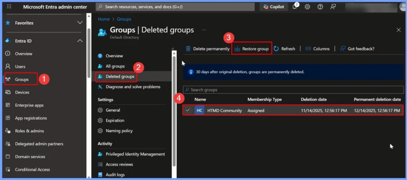Focus the Search groups field
The image size is (407, 180).
tap(293, 90)
